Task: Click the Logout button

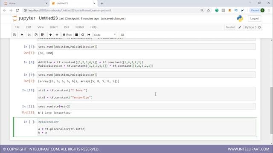Action: pyautogui.click(x=254, y=19)
